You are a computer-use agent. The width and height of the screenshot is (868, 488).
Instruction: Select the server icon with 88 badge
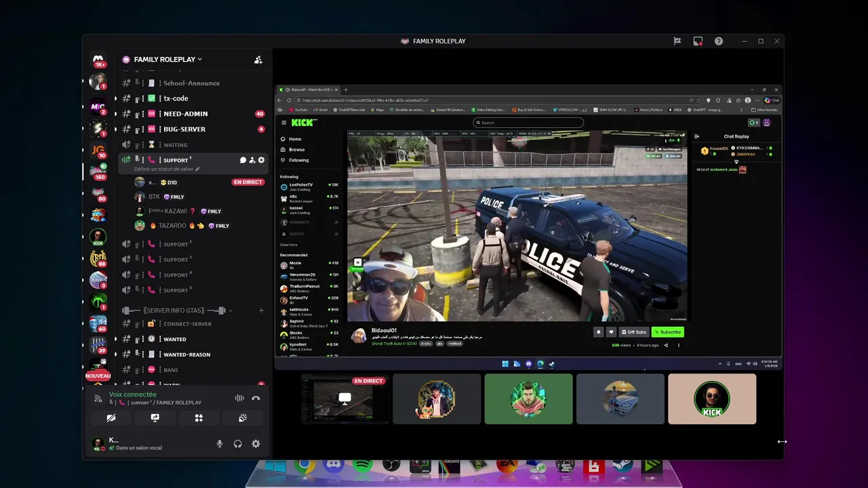point(98,259)
